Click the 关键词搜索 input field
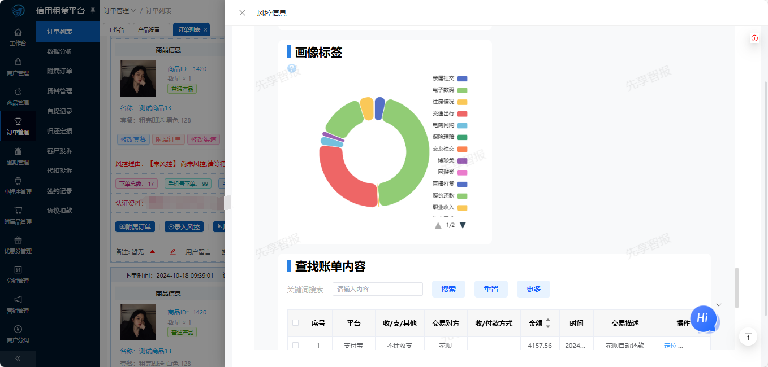Screen dimensions: 768x367 pos(378,289)
